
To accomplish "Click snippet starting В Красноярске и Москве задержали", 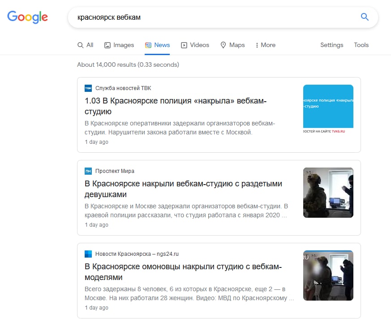I will (186, 211).
